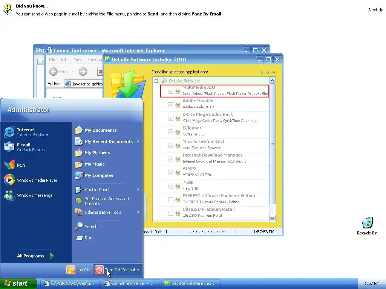386x289 pixels.
Task: Switch to Cannot find server taskbar item
Action: (x=130, y=283)
